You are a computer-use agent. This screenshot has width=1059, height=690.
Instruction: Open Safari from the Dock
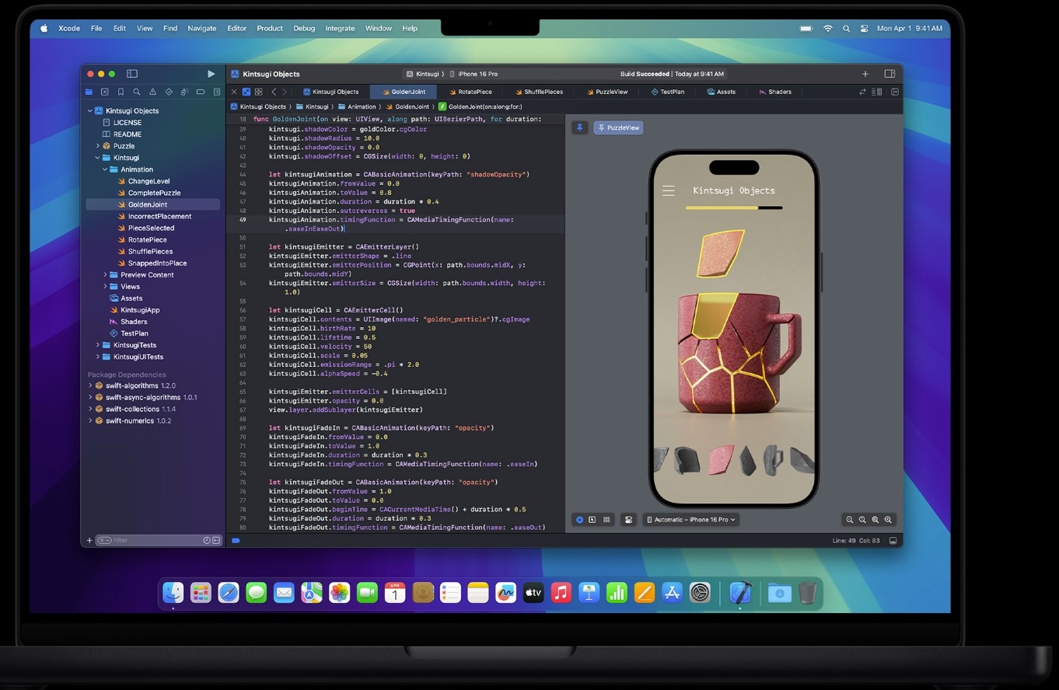(229, 593)
